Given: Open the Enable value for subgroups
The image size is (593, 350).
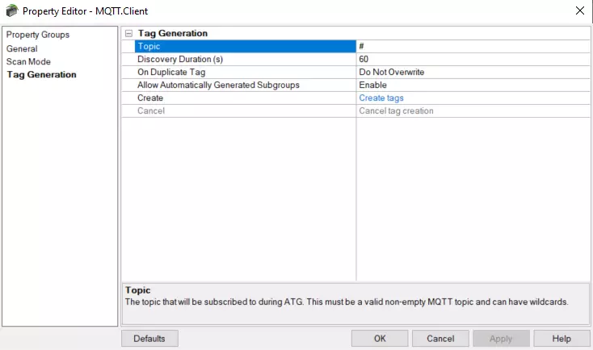Looking at the screenshot, I should click(x=473, y=85).
